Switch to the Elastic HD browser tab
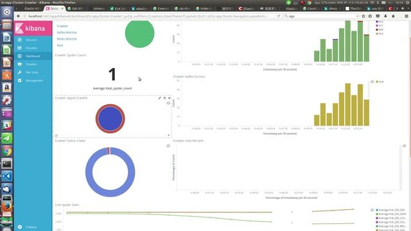This screenshot has height=231, width=411. click(31, 8)
